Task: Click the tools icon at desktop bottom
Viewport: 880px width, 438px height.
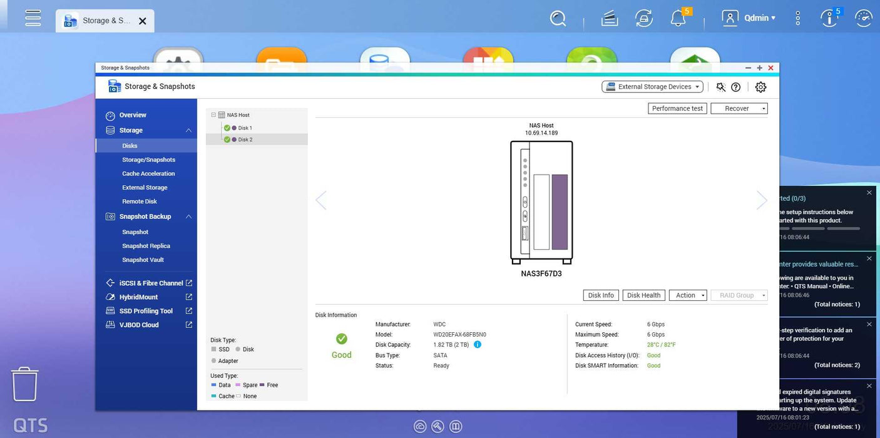Action: (x=438, y=427)
